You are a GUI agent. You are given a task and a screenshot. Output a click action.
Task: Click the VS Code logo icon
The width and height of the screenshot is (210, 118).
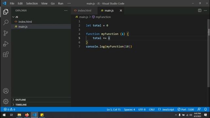[4, 3]
